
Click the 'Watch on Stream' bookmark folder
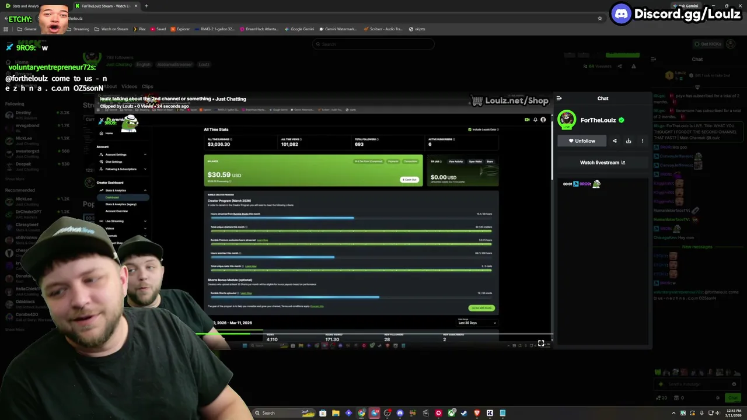click(111, 29)
